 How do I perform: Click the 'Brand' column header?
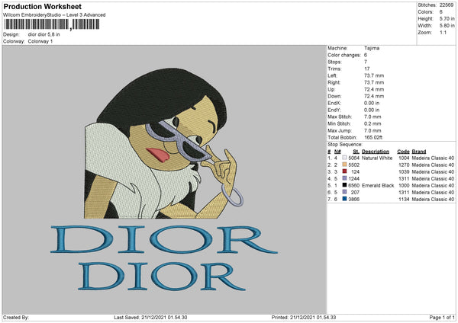pos(419,152)
